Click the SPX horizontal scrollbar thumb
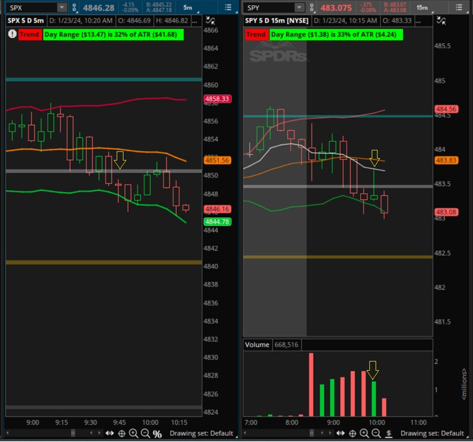This screenshot has height=442, width=473. click(x=73, y=433)
